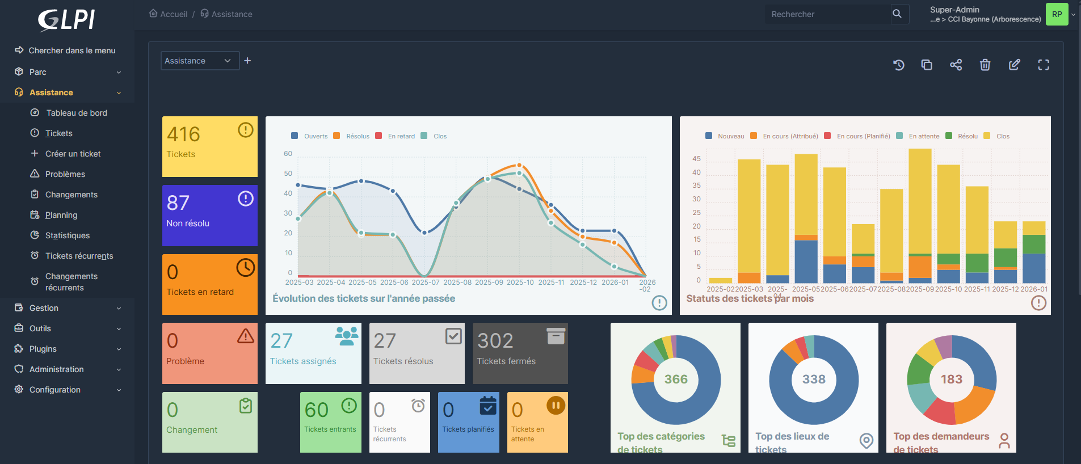Click warning triangle on Problème card

[246, 336]
